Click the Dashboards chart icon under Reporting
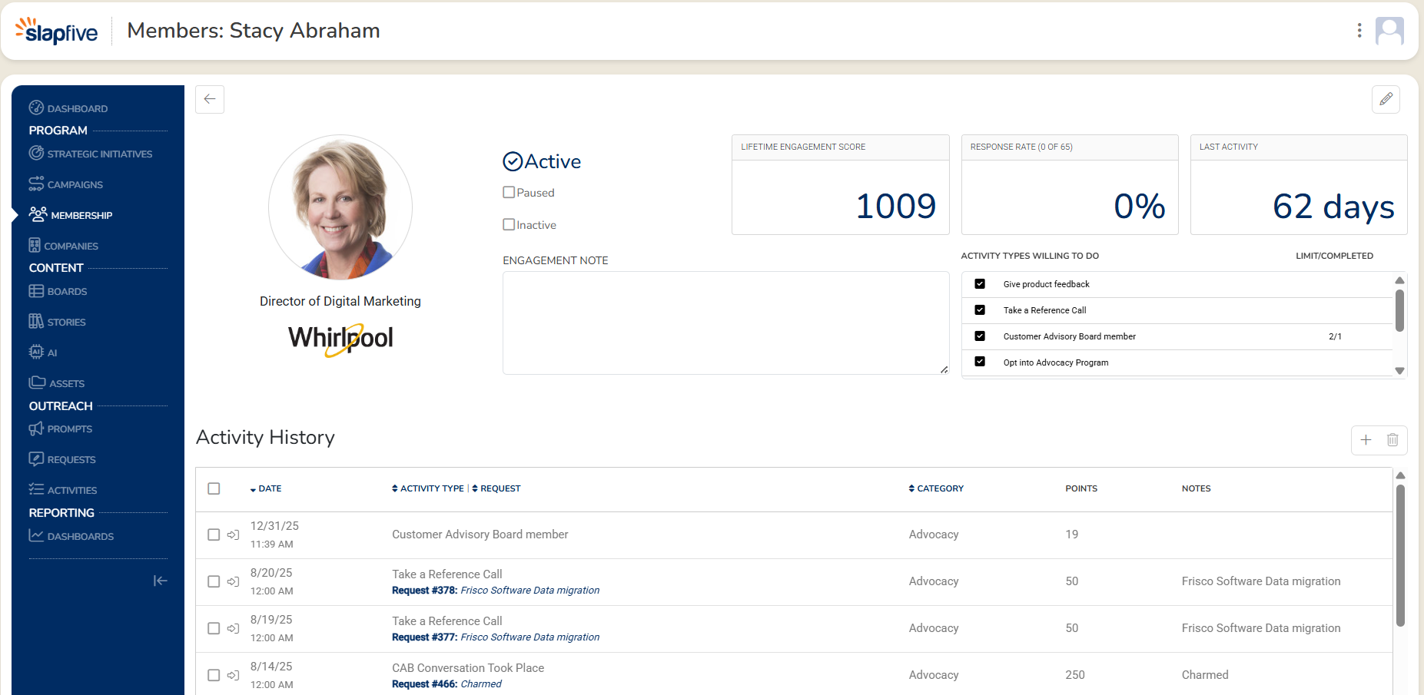 (x=36, y=535)
